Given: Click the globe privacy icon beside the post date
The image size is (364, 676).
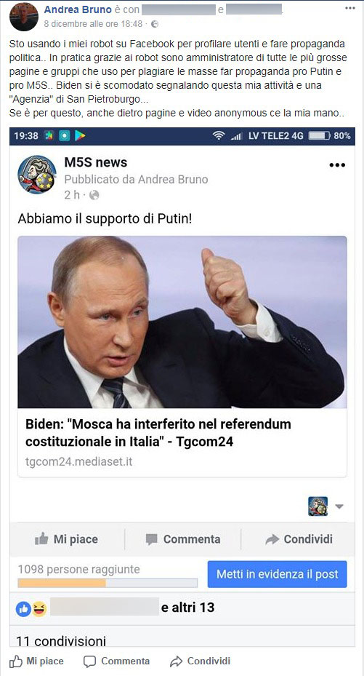Looking at the screenshot, I should [155, 24].
